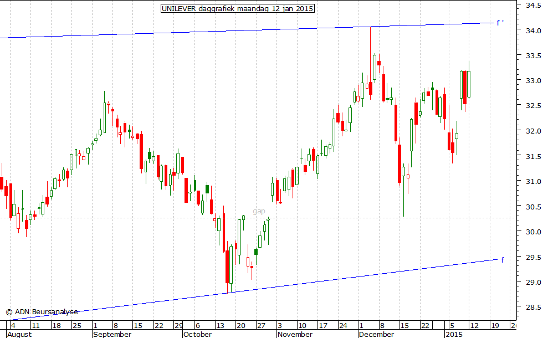The width and height of the screenshot is (543, 338).
Task: Click date tick 1 in December
Action: (361, 326)
